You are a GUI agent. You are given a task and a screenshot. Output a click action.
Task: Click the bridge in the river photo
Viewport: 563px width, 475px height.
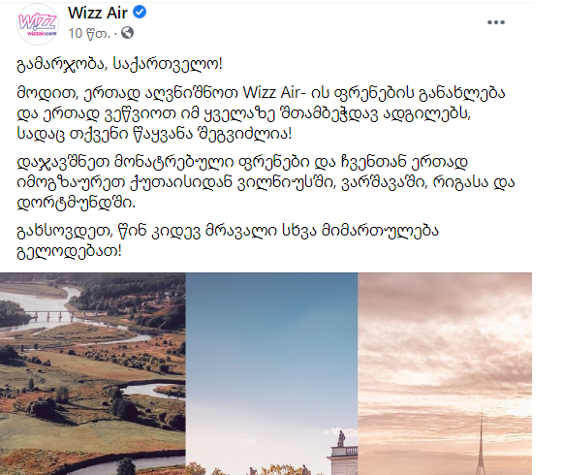coord(48,315)
